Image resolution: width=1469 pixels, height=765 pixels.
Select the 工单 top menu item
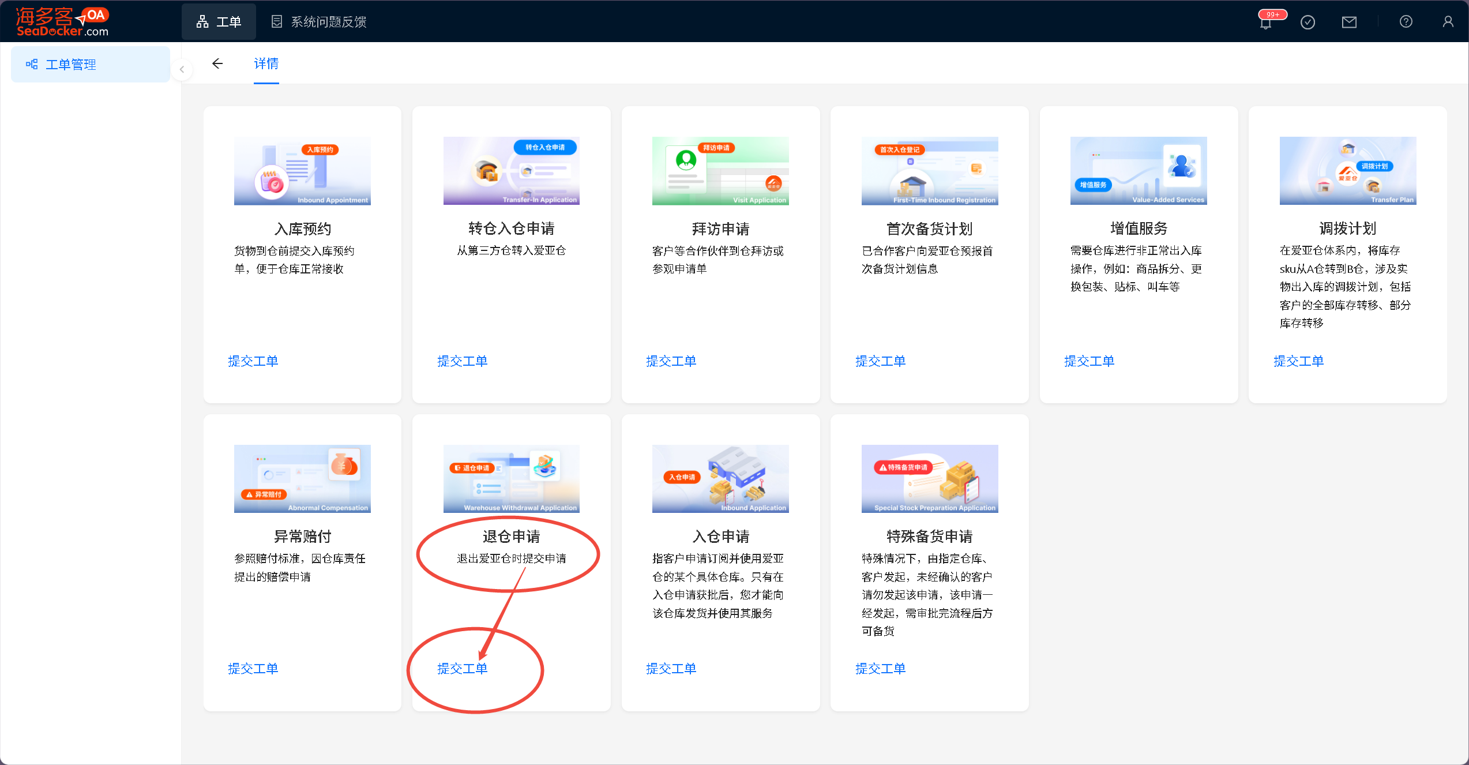[219, 22]
